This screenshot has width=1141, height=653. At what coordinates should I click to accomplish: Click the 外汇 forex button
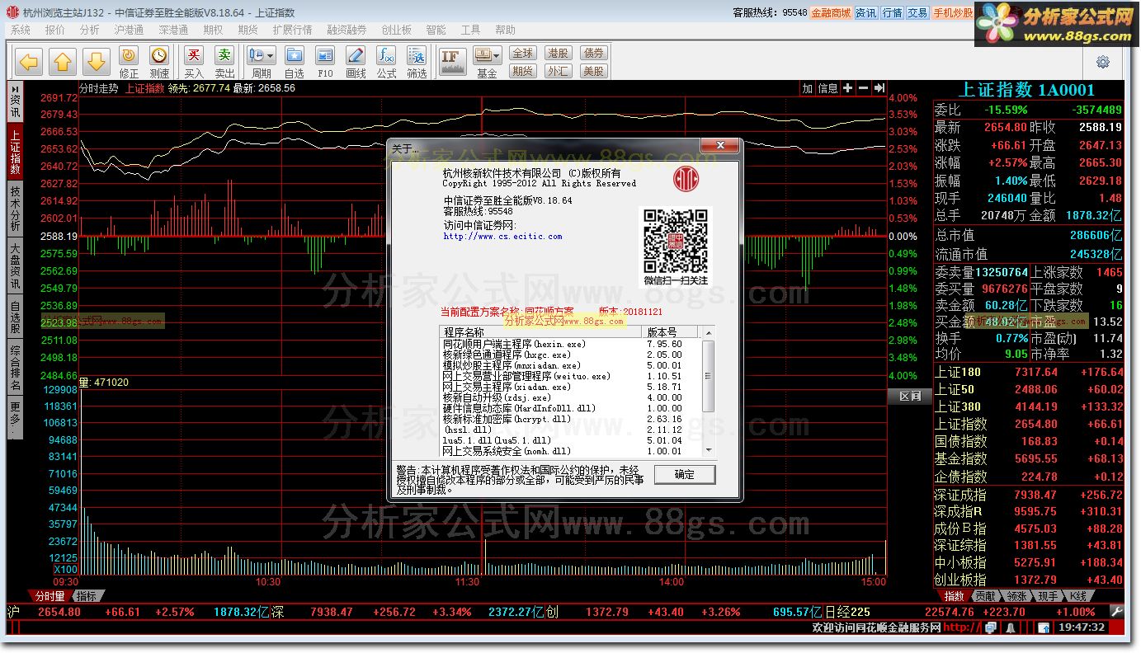tap(559, 71)
